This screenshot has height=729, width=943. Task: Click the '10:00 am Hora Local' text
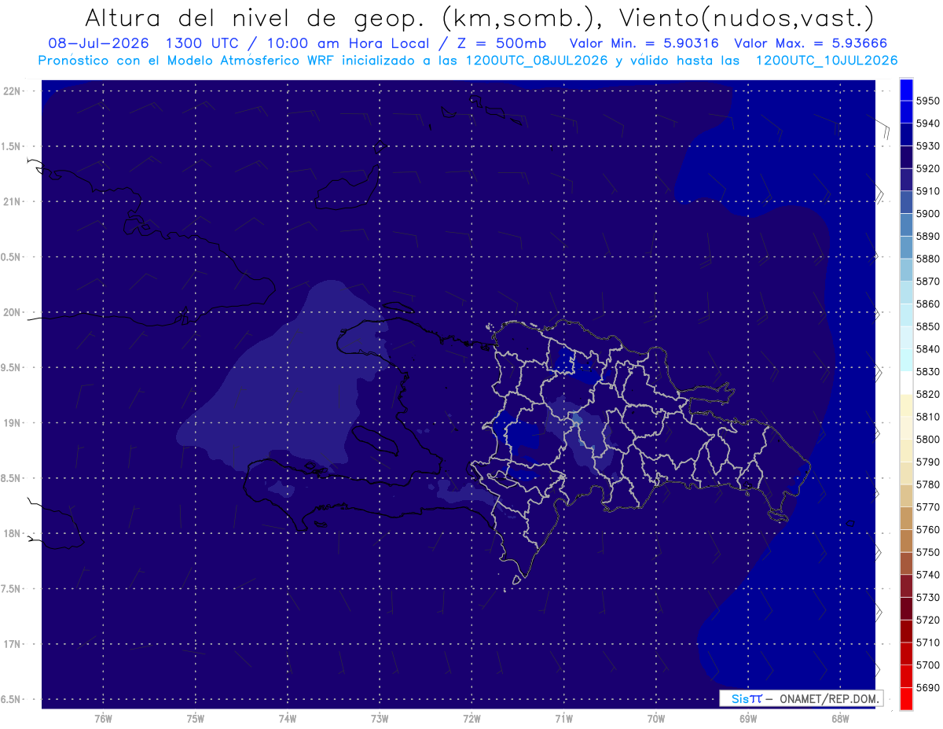[352, 43]
